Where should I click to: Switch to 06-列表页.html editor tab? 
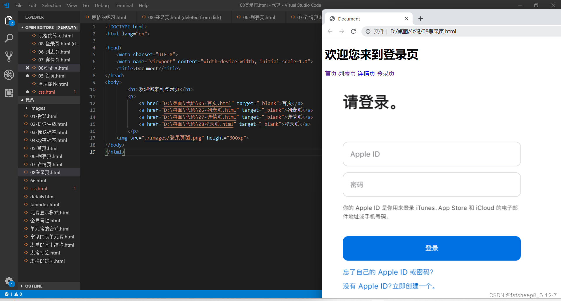[259, 17]
